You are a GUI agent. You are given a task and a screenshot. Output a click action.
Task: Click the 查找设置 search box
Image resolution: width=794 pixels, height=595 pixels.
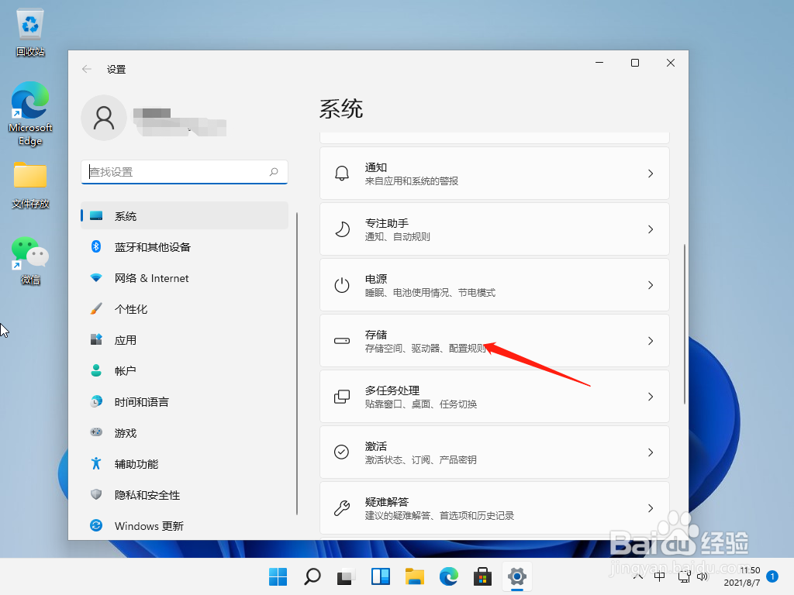tap(184, 171)
